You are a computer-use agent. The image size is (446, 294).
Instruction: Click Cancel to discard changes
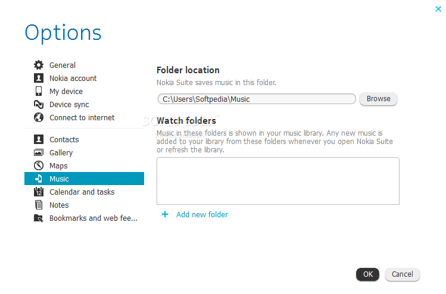click(x=402, y=274)
